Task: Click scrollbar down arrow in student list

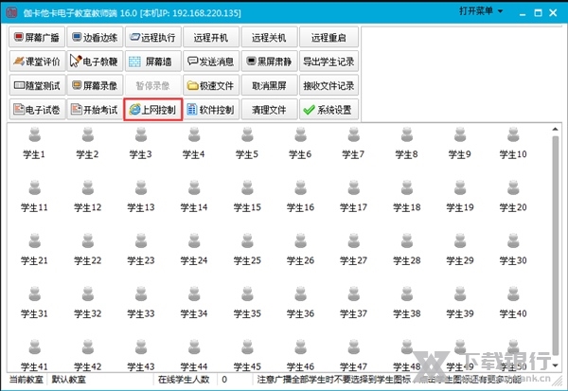Action: click(x=555, y=366)
